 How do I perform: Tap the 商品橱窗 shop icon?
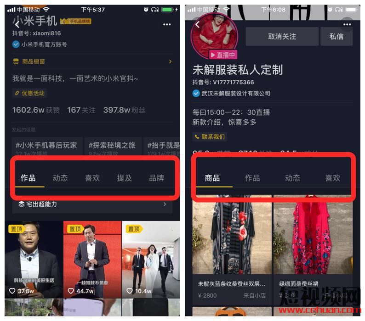point(16,61)
